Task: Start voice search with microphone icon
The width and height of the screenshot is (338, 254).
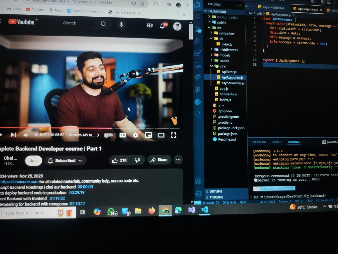Action: 121,25
